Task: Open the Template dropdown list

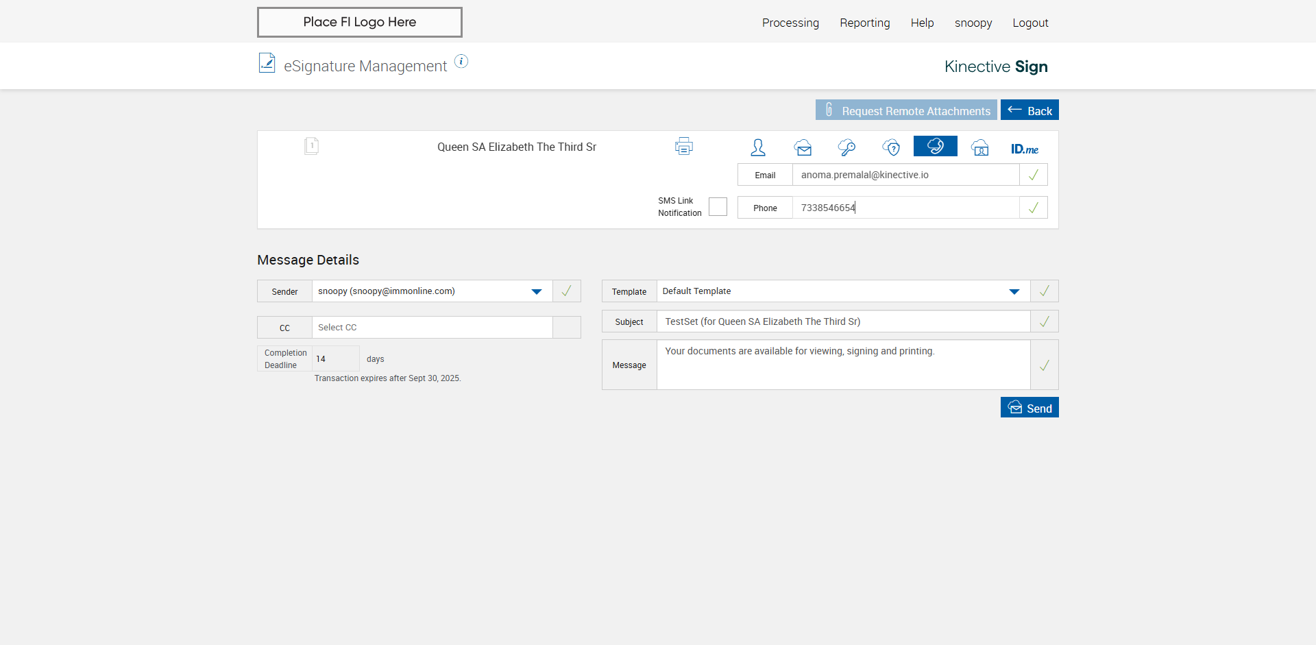Action: [x=1014, y=291]
